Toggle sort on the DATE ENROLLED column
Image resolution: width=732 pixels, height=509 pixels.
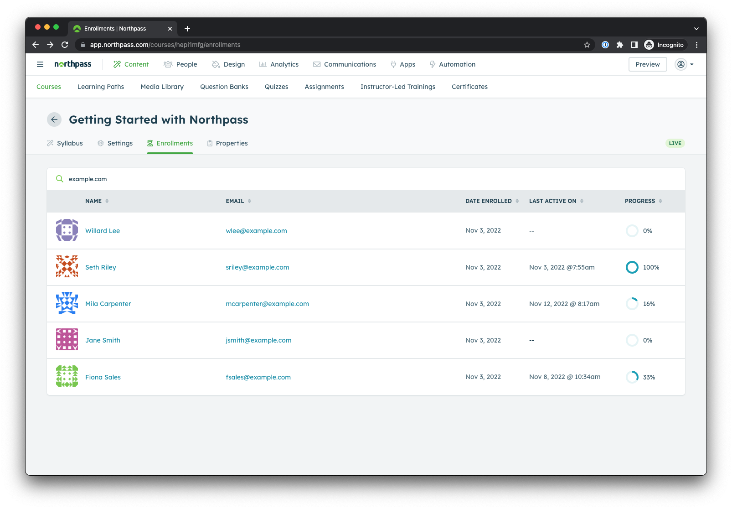pyautogui.click(x=517, y=201)
